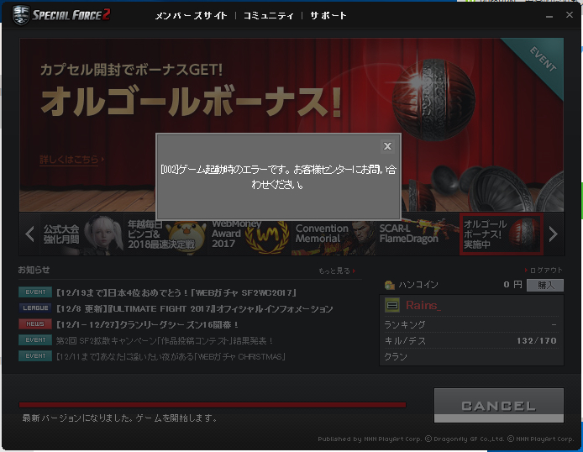The width and height of the screenshot is (583, 452).
Task: Go to previous banner thumbnails with left arrow
Action: [x=29, y=234]
